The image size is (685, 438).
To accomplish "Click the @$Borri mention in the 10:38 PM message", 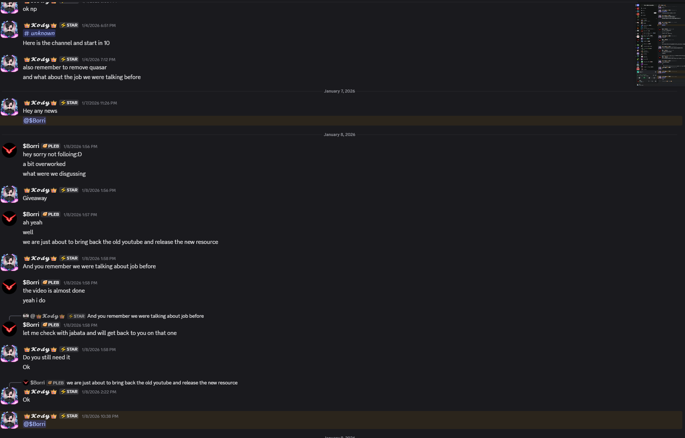I will click(x=35, y=424).
